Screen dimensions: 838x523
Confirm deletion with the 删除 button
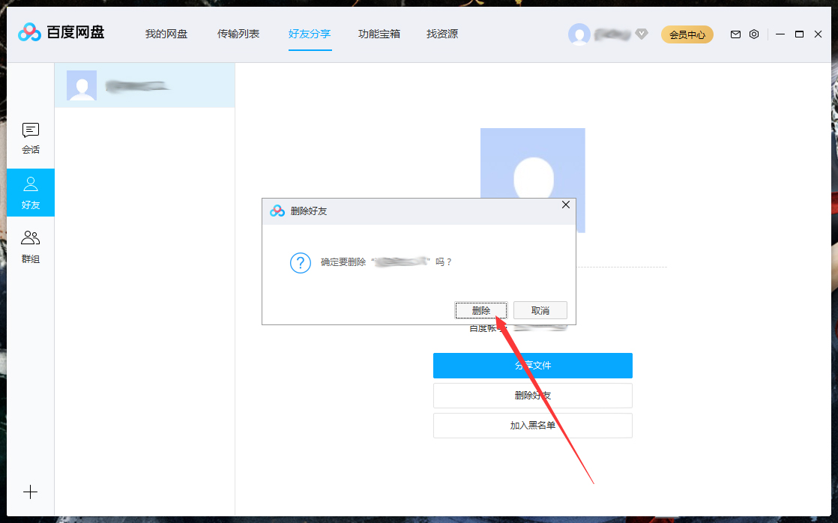point(481,309)
